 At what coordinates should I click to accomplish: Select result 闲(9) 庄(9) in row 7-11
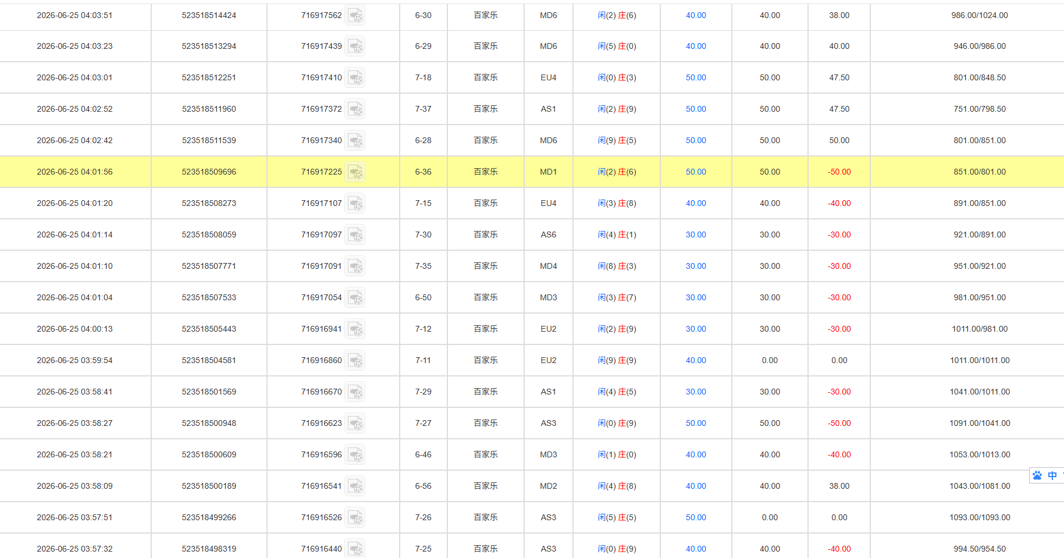pos(617,360)
